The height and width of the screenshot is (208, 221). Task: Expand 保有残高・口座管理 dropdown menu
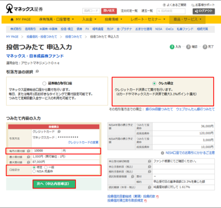point(56,19)
